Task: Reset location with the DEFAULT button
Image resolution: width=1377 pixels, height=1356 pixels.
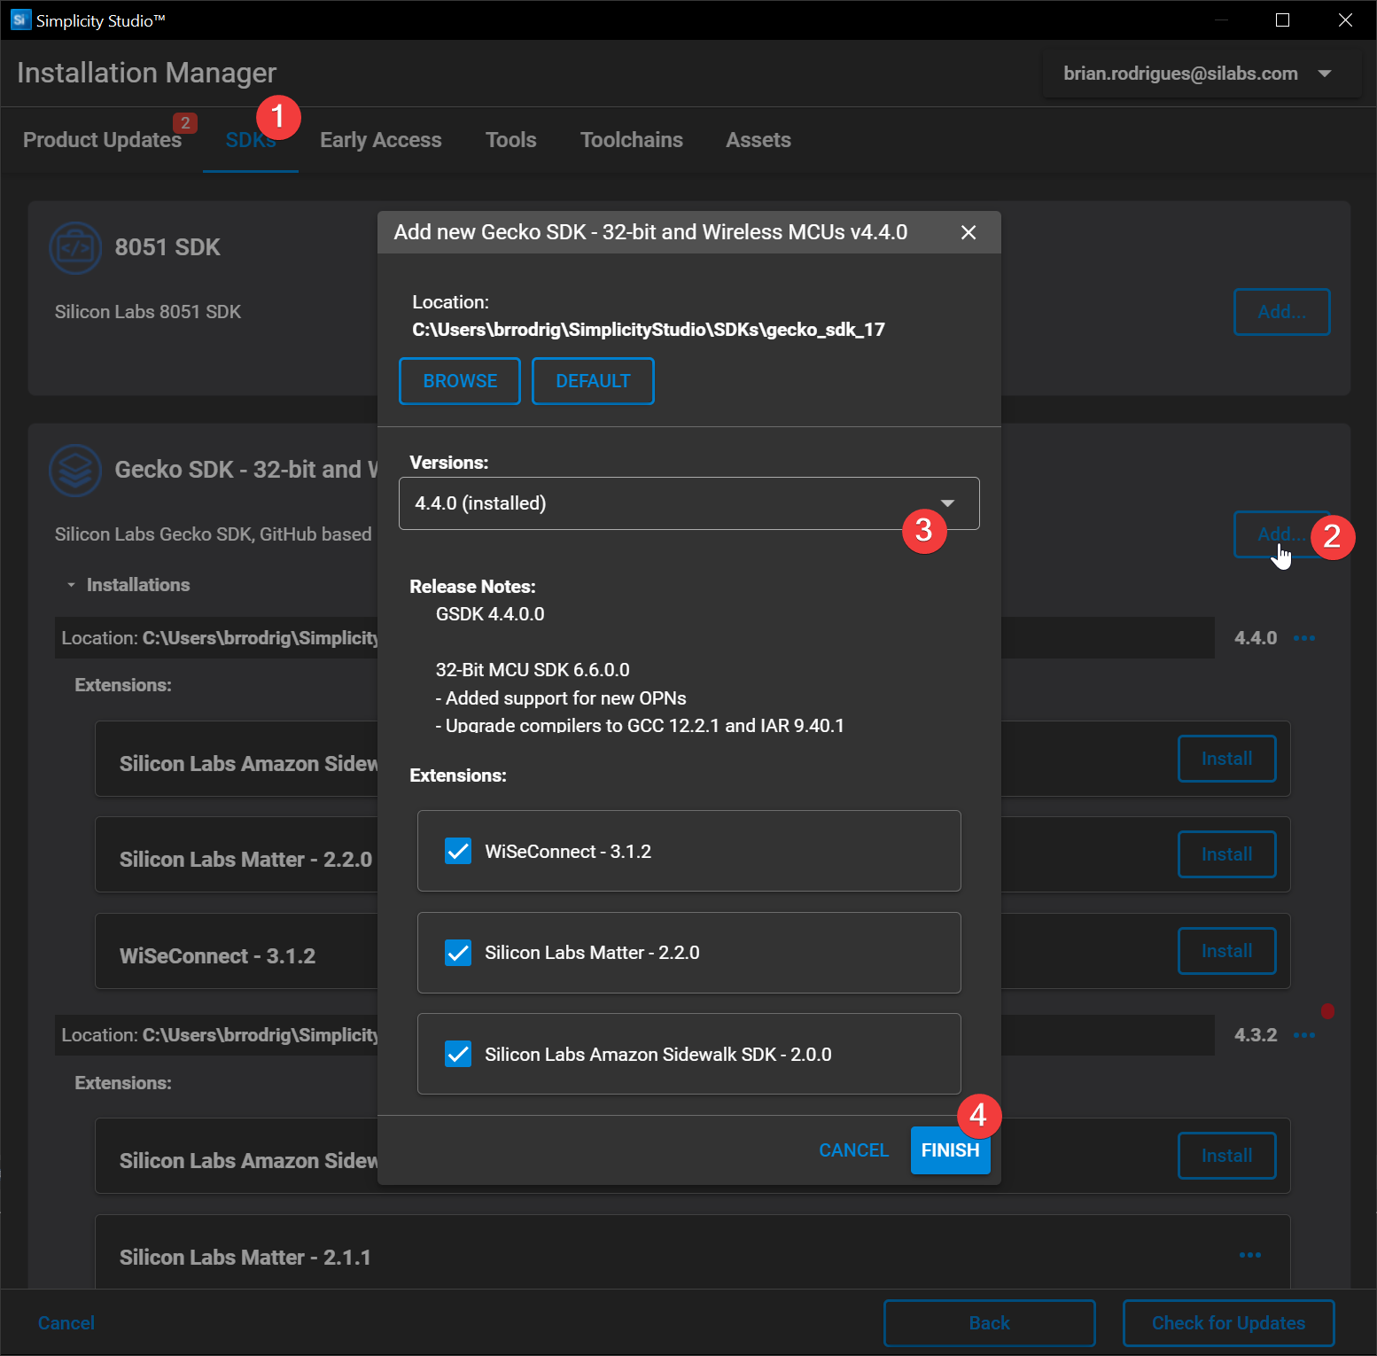Action: click(593, 381)
